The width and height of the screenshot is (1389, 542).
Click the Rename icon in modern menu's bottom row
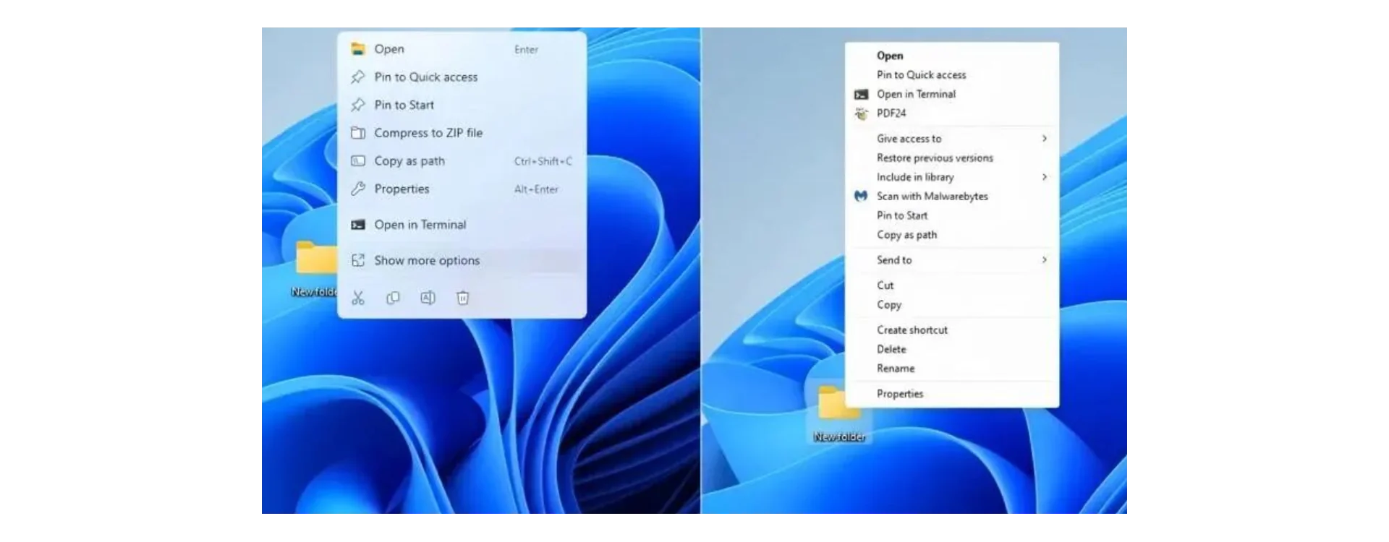428,298
